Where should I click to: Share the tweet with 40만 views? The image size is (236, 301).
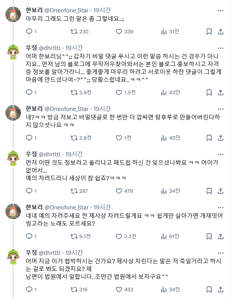pos(221,137)
